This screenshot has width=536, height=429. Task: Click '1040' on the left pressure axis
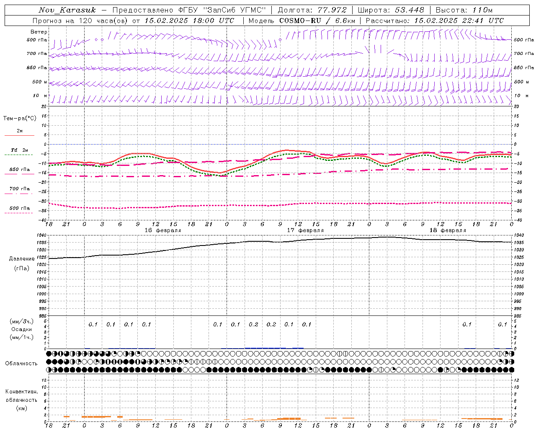(x=41, y=235)
